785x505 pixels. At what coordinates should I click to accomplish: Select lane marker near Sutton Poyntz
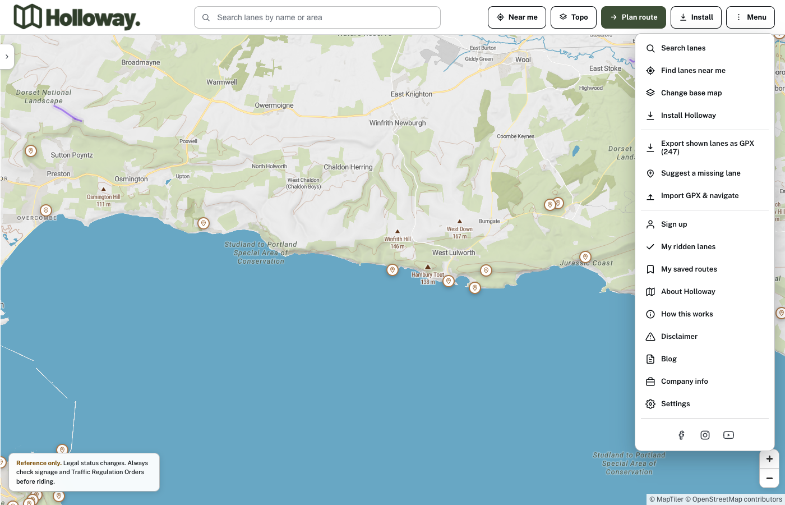tap(31, 151)
